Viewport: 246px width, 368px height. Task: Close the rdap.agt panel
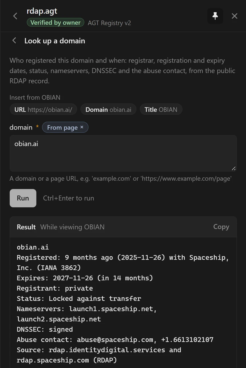pos(235,16)
